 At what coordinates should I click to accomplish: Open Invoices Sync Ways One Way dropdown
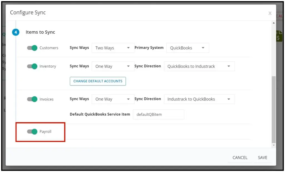point(113,99)
